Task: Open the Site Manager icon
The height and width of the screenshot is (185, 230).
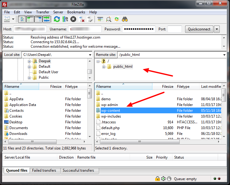Action: pos(7,19)
